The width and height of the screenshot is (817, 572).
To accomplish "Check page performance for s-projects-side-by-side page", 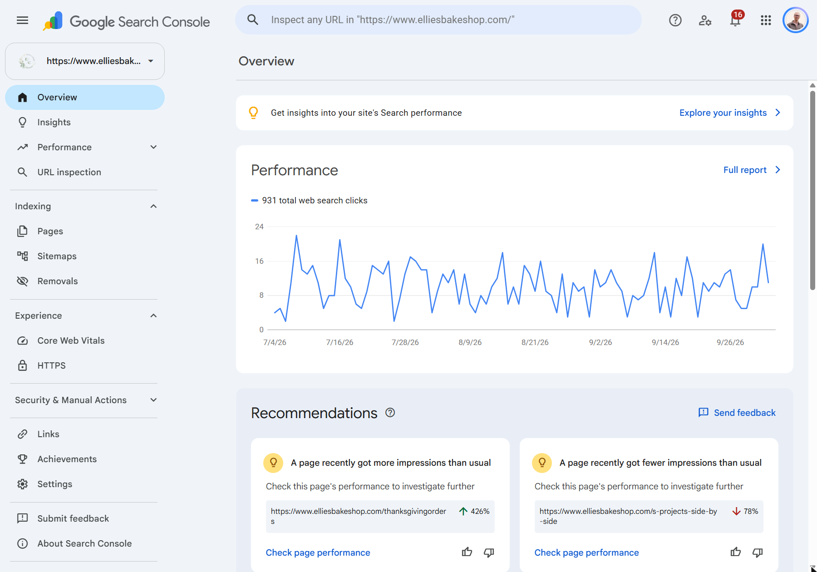I will point(586,552).
